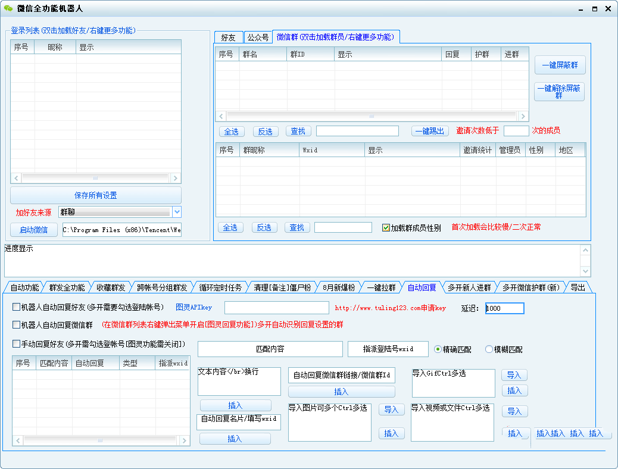Viewport: 618px width, 469px height.
Task: Enable 机器人自动回复微信群 checkbox
Action: 17,325
